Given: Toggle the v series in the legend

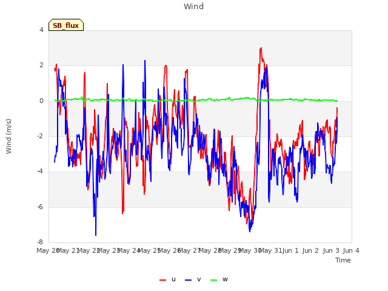Looking at the screenshot, I should pyautogui.click(x=193, y=279).
